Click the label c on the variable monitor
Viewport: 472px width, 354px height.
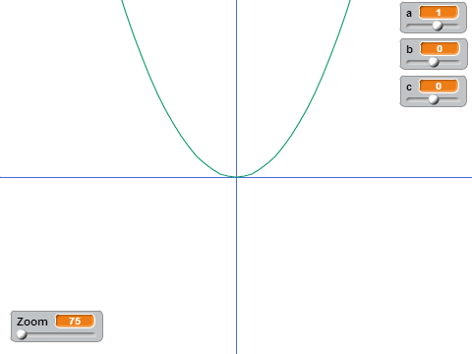click(409, 88)
